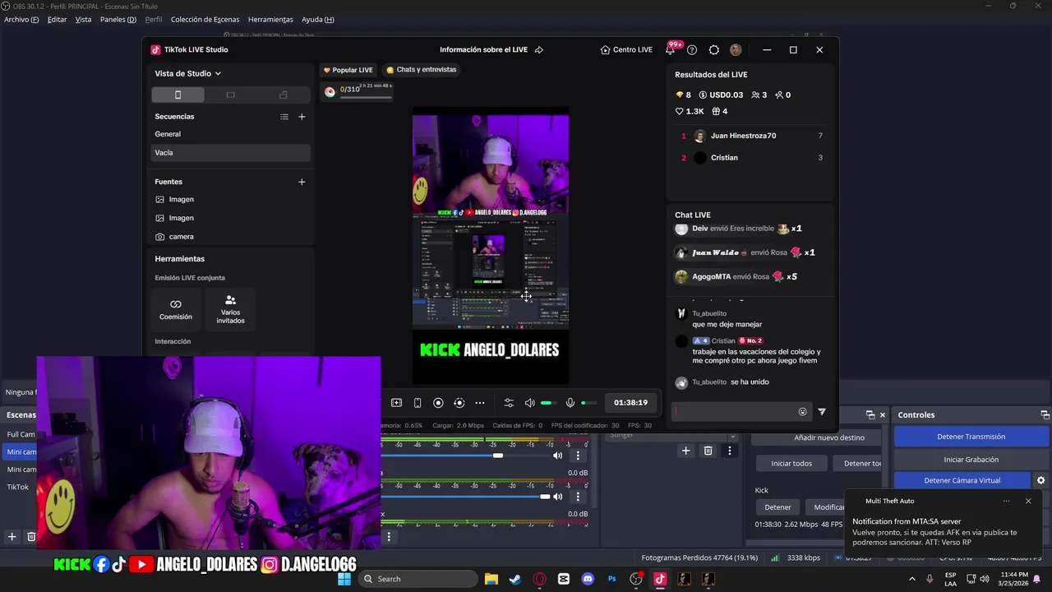Click the share arrow beside Información sobre el LIVE
Image resolution: width=1052 pixels, height=592 pixels.
coord(539,50)
